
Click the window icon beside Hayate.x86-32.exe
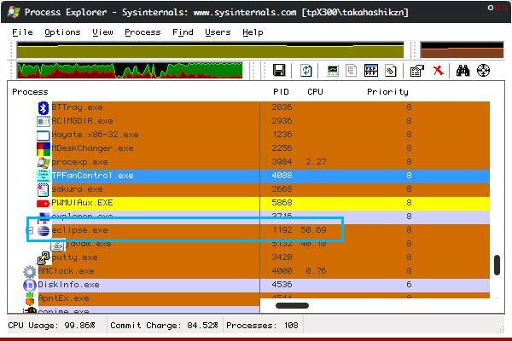pos(44,135)
